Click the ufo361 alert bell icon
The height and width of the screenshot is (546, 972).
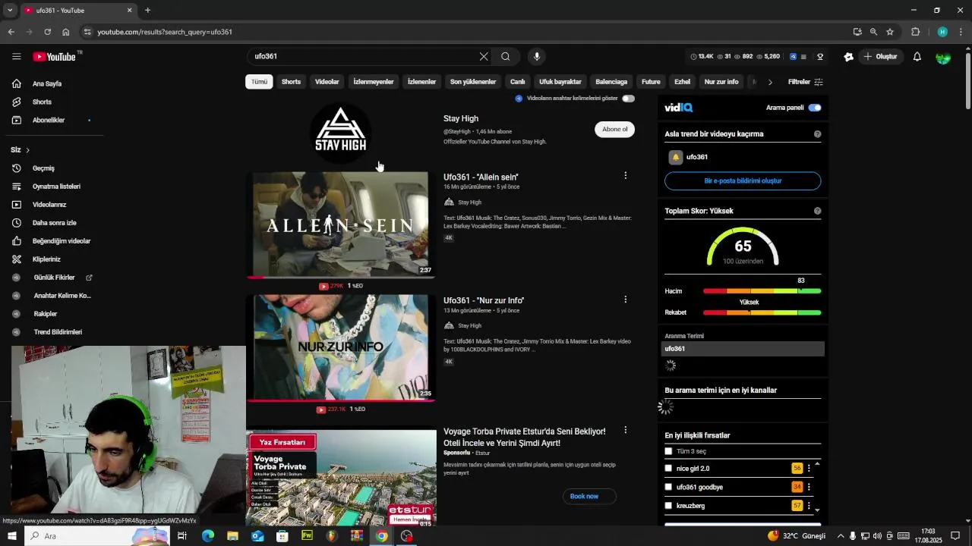[x=675, y=157]
